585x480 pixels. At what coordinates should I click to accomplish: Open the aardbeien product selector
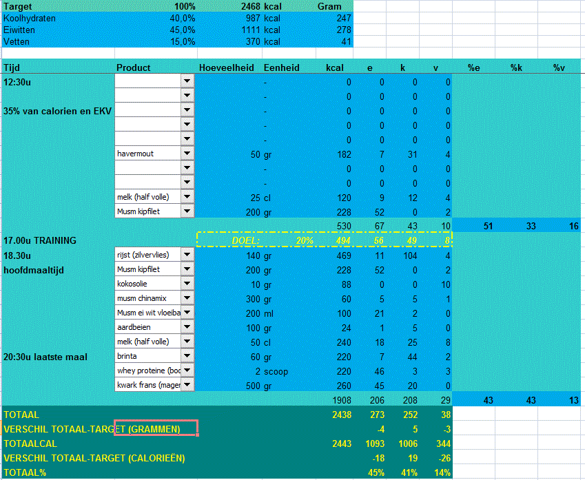click(x=188, y=327)
